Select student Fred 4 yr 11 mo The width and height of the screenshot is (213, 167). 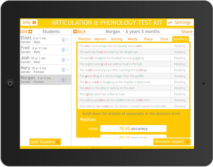(46, 50)
